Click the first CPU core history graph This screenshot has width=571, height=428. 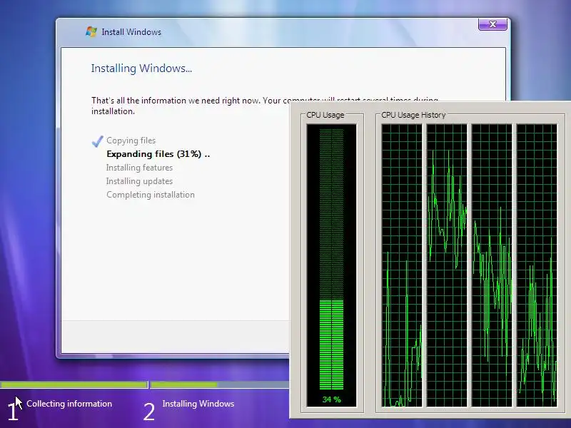[x=402, y=265]
